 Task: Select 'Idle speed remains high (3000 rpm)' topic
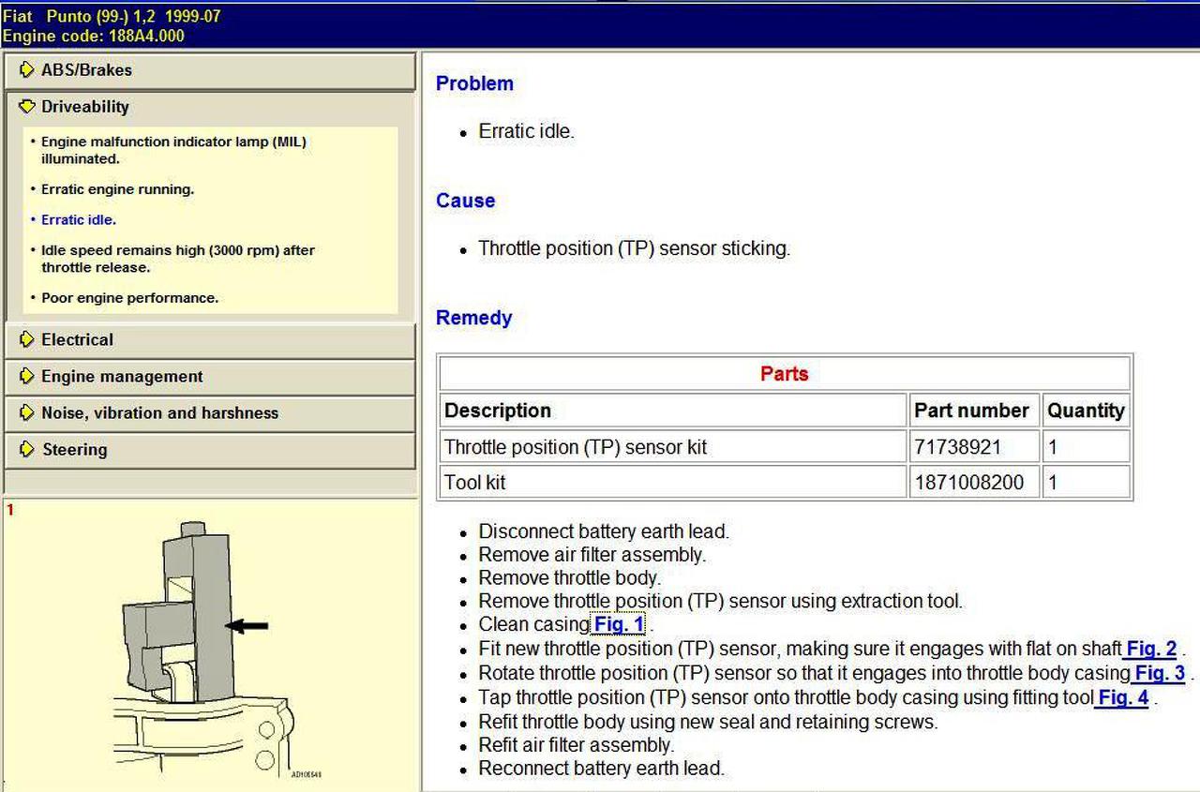pos(177,259)
